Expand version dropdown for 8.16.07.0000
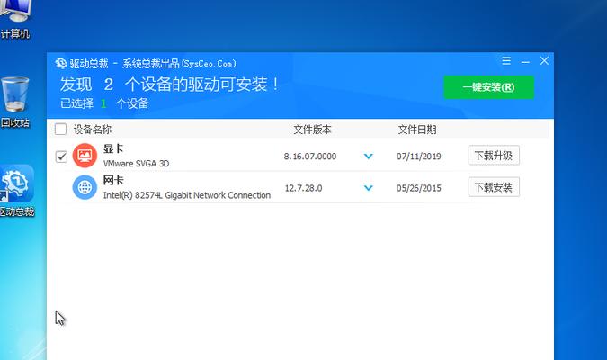Image resolution: width=607 pixels, height=360 pixels. coord(368,157)
